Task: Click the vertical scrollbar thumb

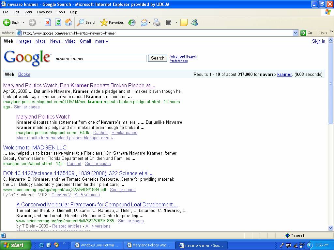Action: click(331, 83)
